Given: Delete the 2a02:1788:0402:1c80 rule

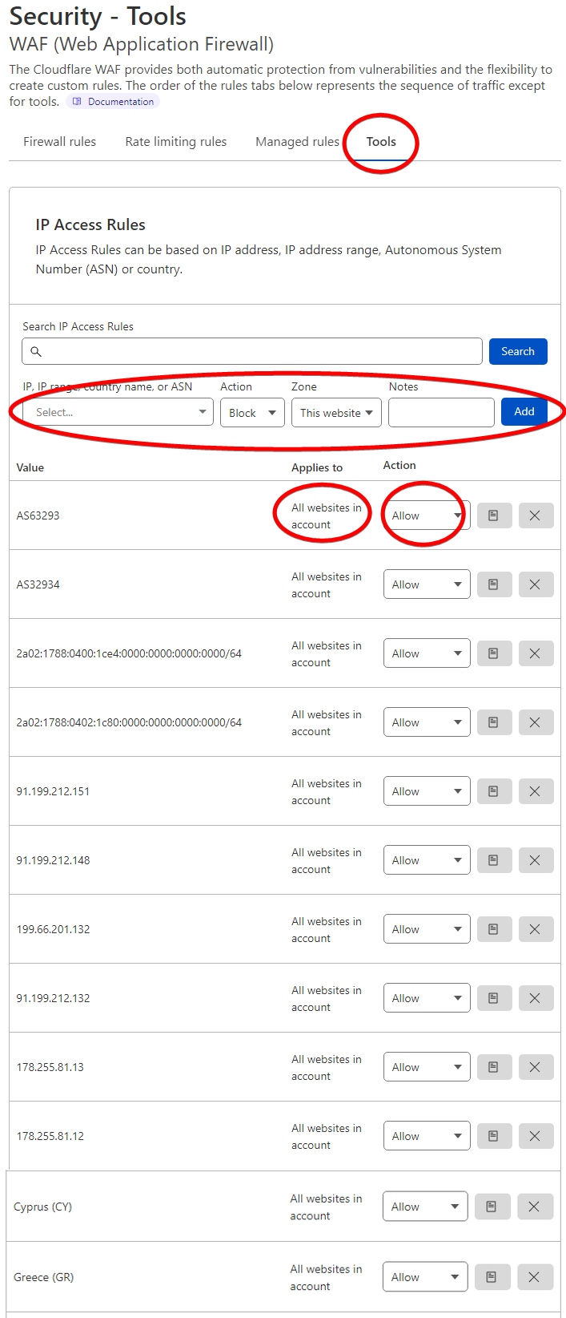Looking at the screenshot, I should pos(536,722).
